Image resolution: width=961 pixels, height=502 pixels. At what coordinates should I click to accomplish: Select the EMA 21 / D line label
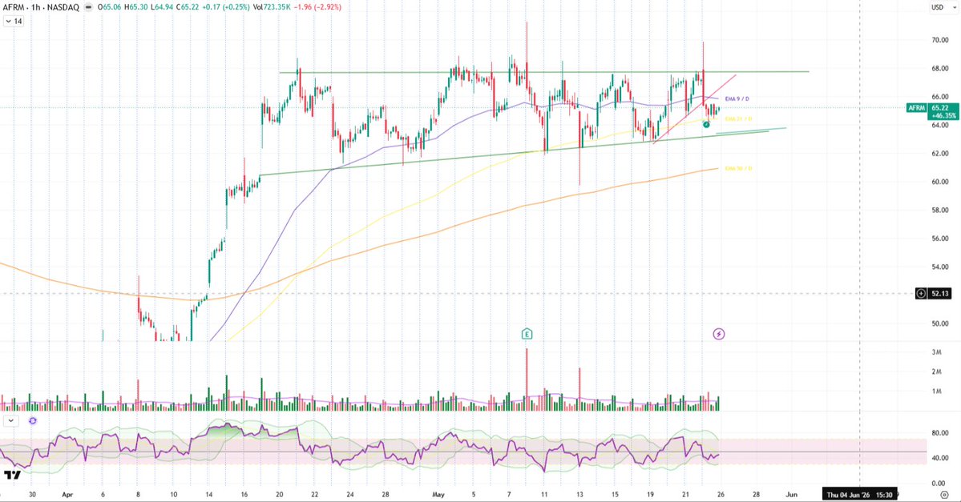tap(738, 118)
